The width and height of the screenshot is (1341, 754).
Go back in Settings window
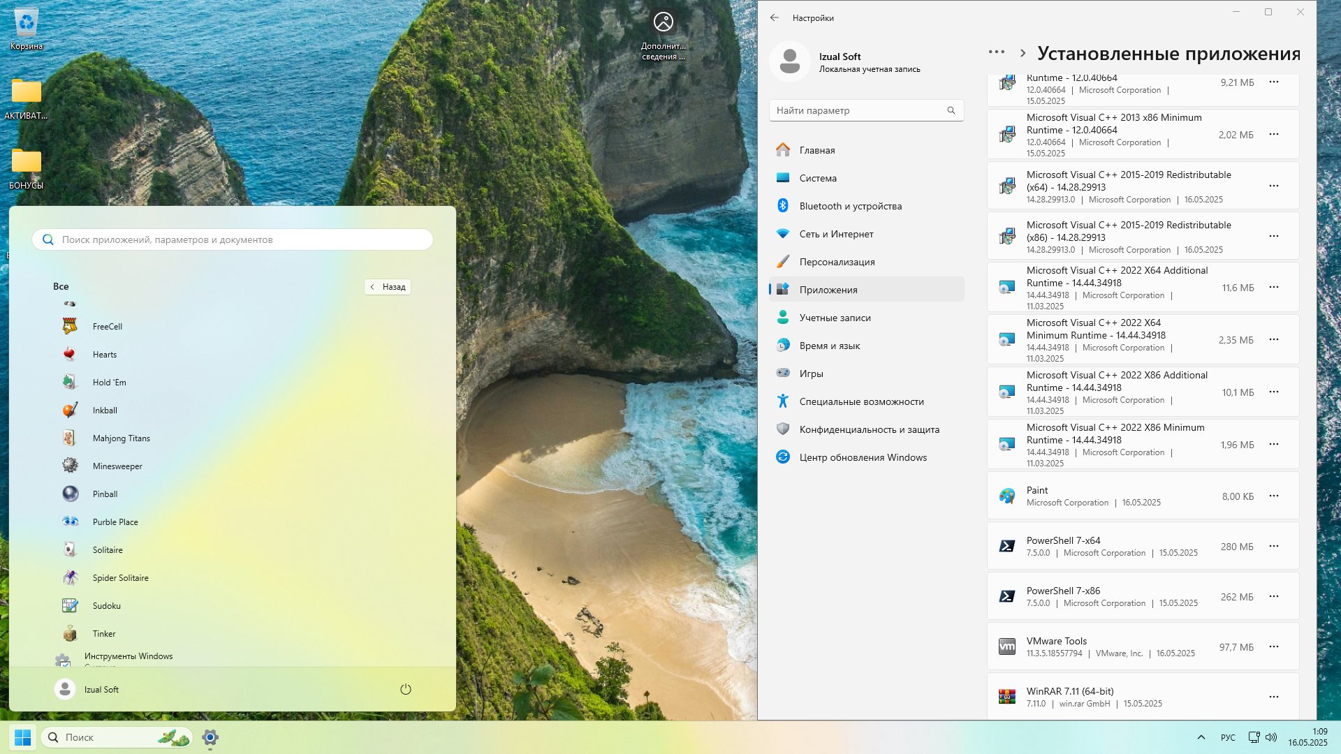[x=775, y=18]
